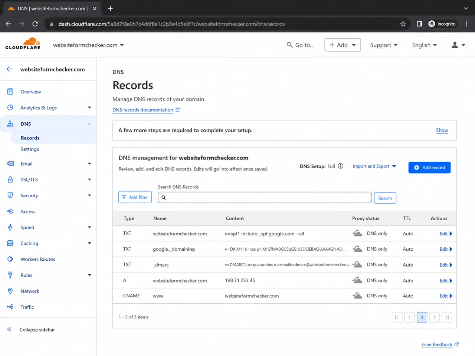Collapse the DNS sidebar section arrow
The width and height of the screenshot is (475, 356).
click(89, 124)
